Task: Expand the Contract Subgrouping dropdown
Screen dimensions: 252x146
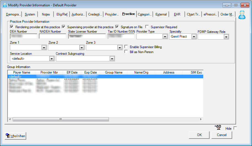Action: tap(112, 59)
